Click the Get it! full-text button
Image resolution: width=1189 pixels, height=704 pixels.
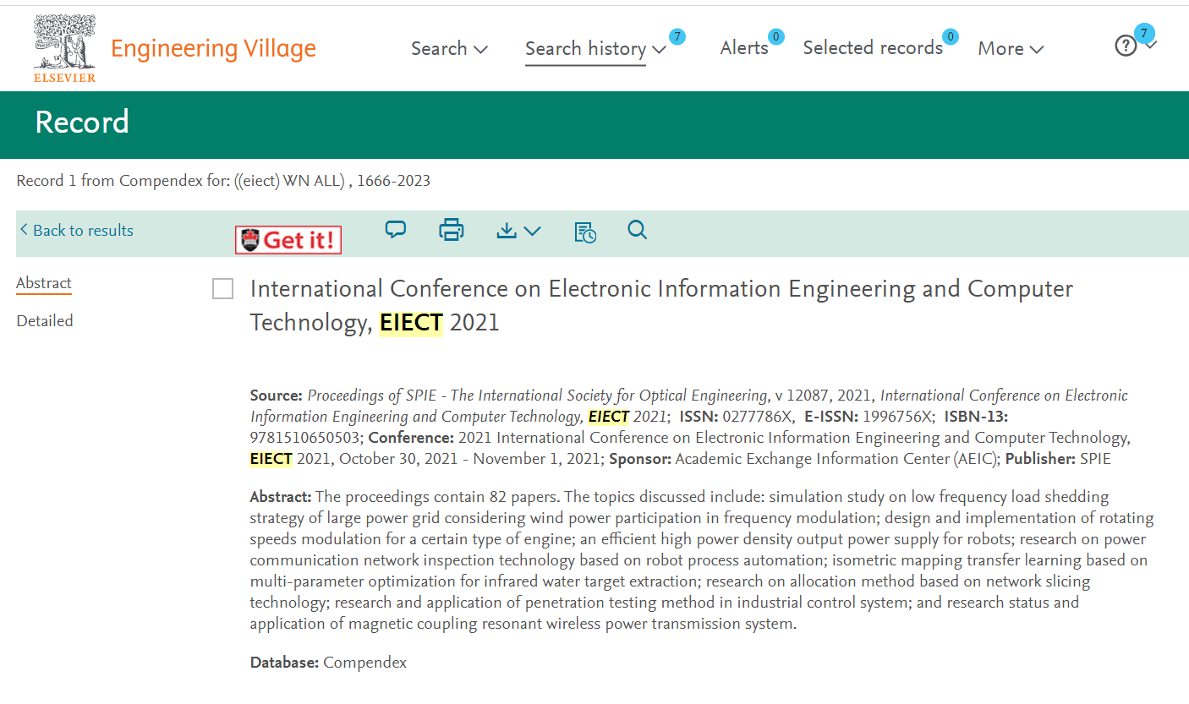click(288, 240)
